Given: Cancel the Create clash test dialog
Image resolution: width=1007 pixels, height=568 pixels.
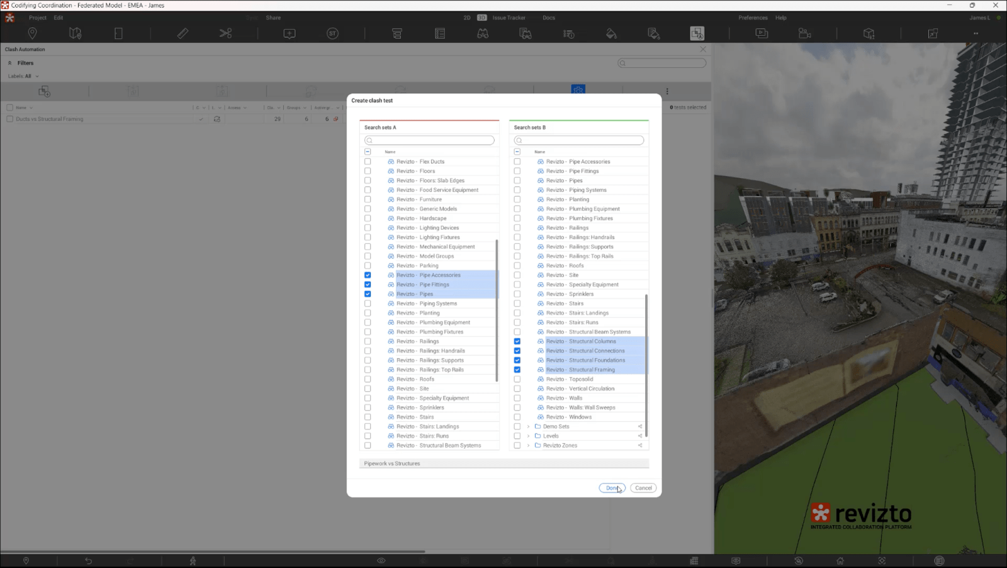Looking at the screenshot, I should (x=643, y=487).
